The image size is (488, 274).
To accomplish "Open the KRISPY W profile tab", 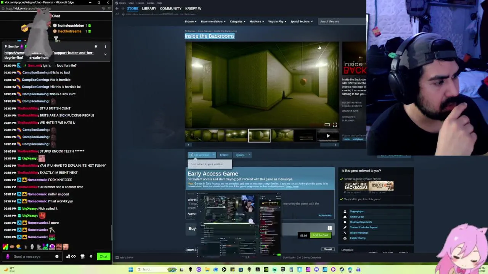I will pyautogui.click(x=193, y=8).
